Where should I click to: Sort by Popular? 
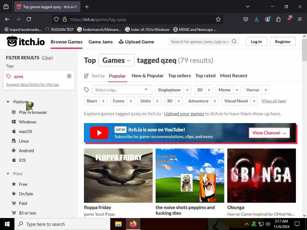117,76
